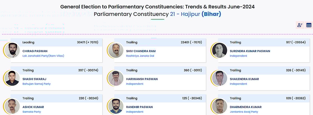Image resolution: width=313 pixels, height=115 pixels.
Task: Click the (Bihar) state title text
Action: pos(211,14)
